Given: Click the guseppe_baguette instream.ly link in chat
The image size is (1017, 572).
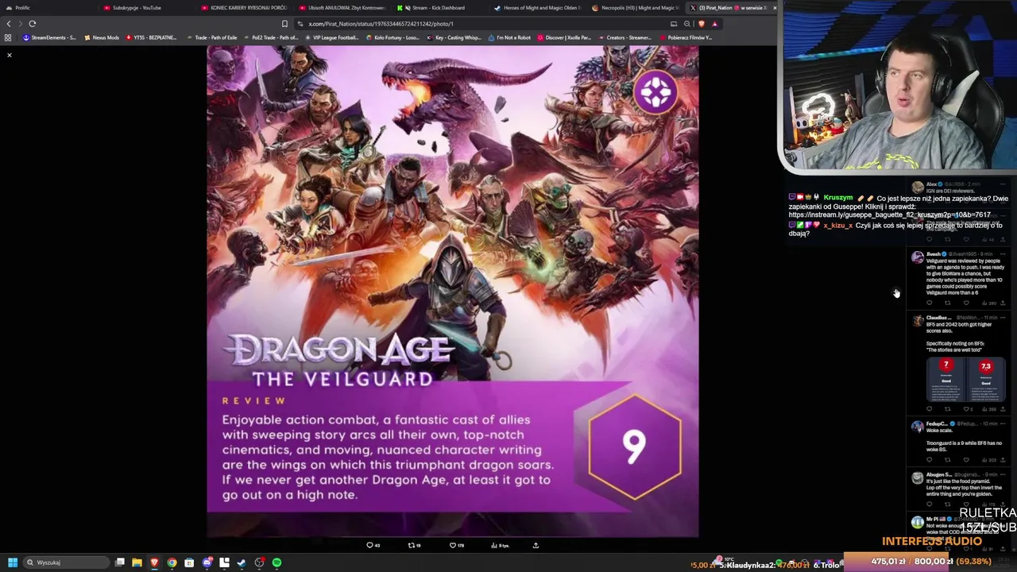Looking at the screenshot, I should point(889,215).
